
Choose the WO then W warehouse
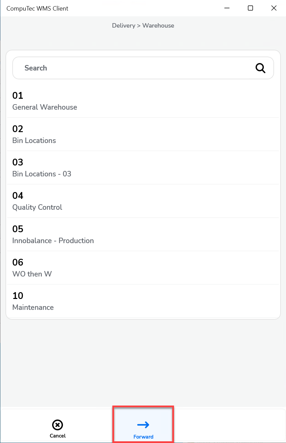click(143, 268)
